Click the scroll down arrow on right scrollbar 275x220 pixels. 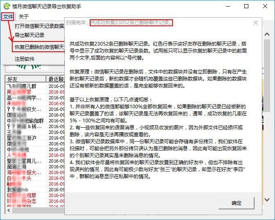267,199
